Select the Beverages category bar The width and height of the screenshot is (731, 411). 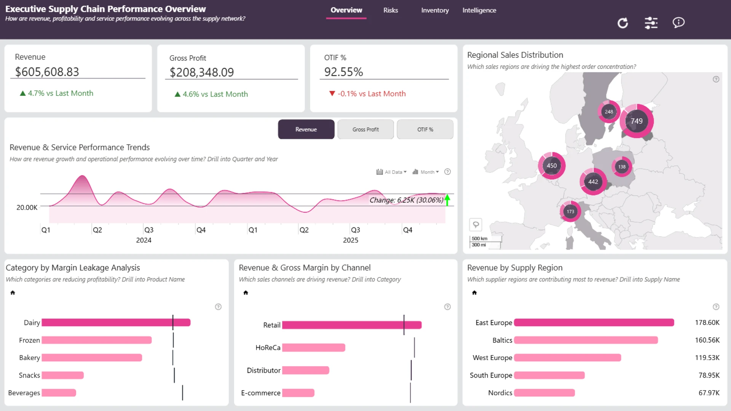point(59,393)
